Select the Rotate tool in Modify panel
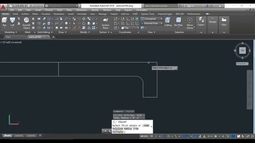 click(x=84, y=23)
